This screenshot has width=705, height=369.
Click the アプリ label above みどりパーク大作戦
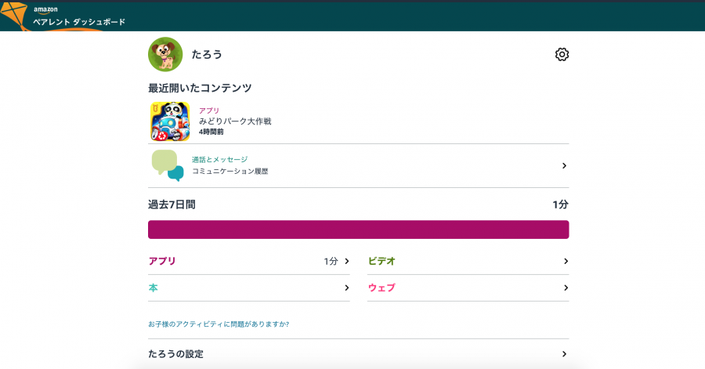click(209, 110)
